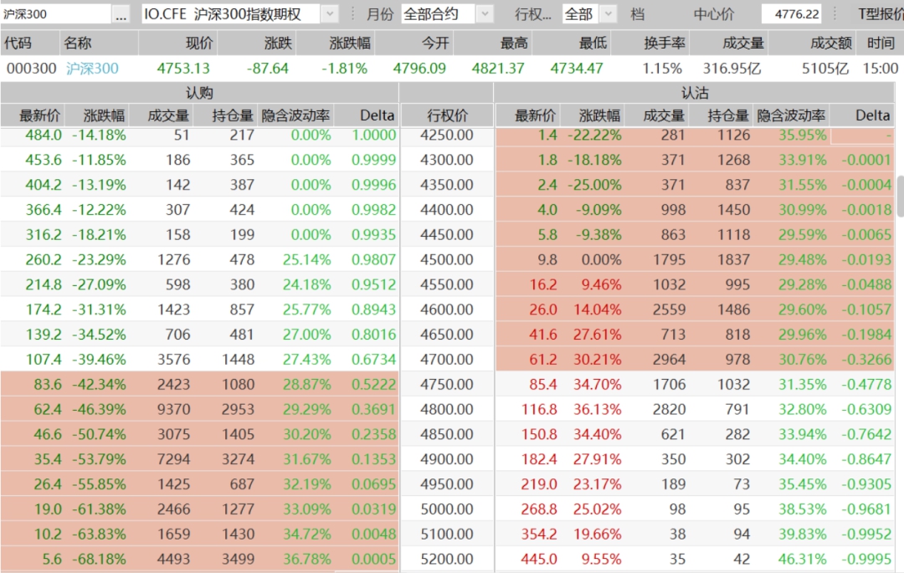Select strike price 4500.00 cell

click(x=447, y=259)
